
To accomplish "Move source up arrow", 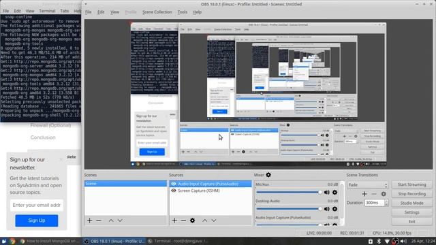I will (204, 220).
